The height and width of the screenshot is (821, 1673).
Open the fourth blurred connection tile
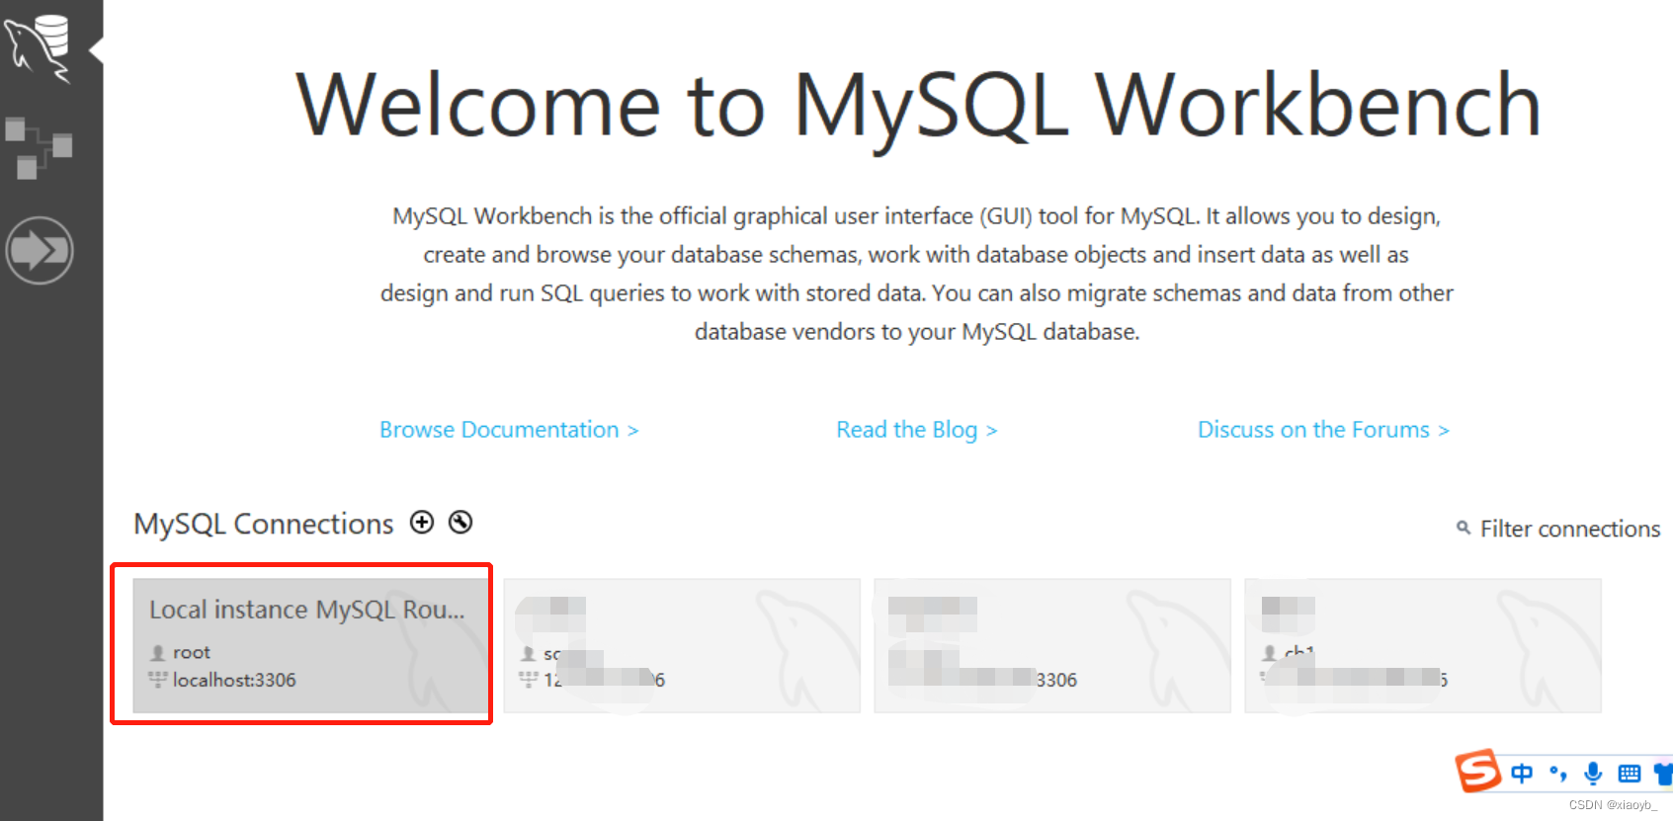pos(1423,645)
